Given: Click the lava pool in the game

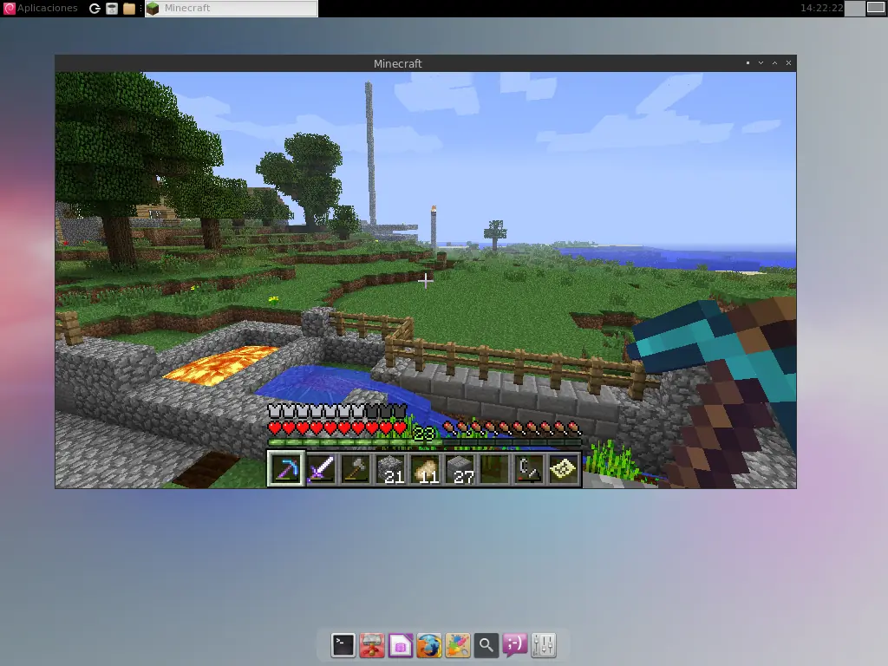Looking at the screenshot, I should coord(221,364).
